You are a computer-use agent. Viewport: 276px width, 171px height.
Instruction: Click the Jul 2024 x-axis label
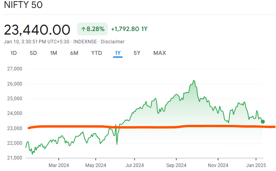(x=135, y=165)
